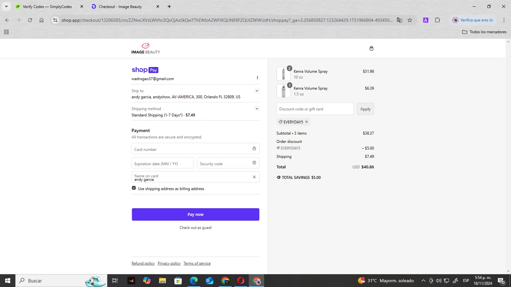Open Windows Start menu

pyautogui.click(x=7, y=281)
